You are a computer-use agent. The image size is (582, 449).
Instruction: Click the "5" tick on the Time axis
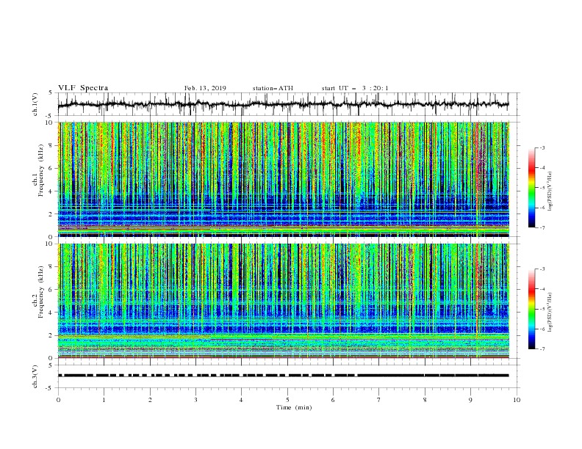coord(287,400)
